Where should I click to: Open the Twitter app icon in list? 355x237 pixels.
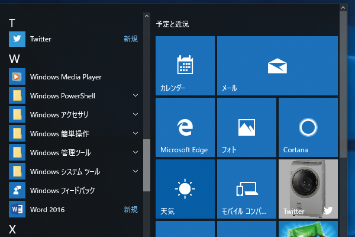(x=17, y=39)
